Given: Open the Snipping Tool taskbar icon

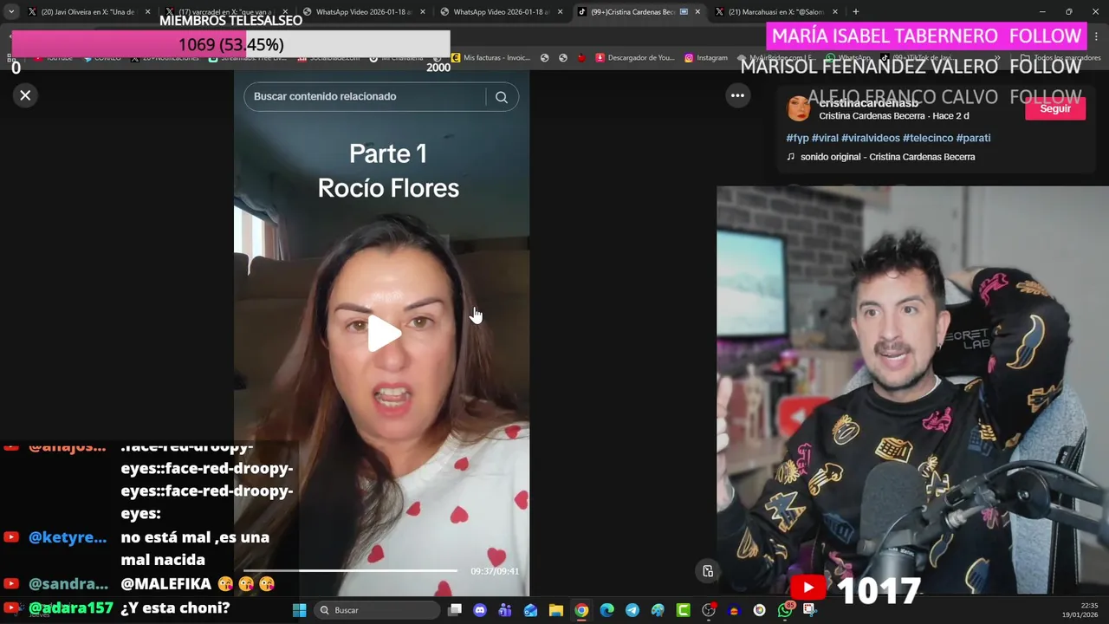Looking at the screenshot, I should 810,610.
